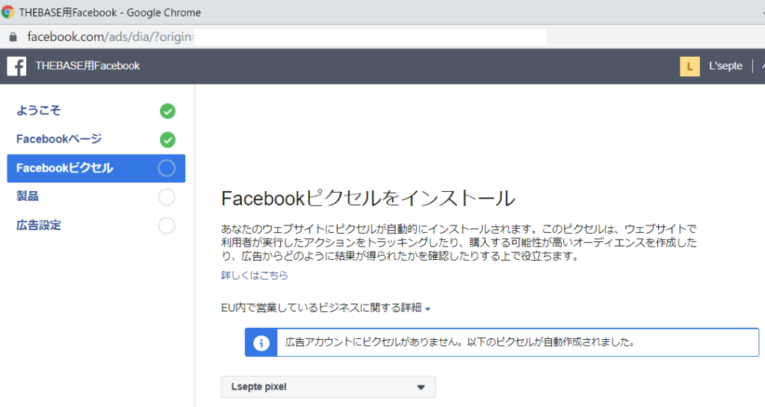This screenshot has width=765, height=407.
Task: Open the Lsepte pixel dropdown
Action: [x=329, y=387]
